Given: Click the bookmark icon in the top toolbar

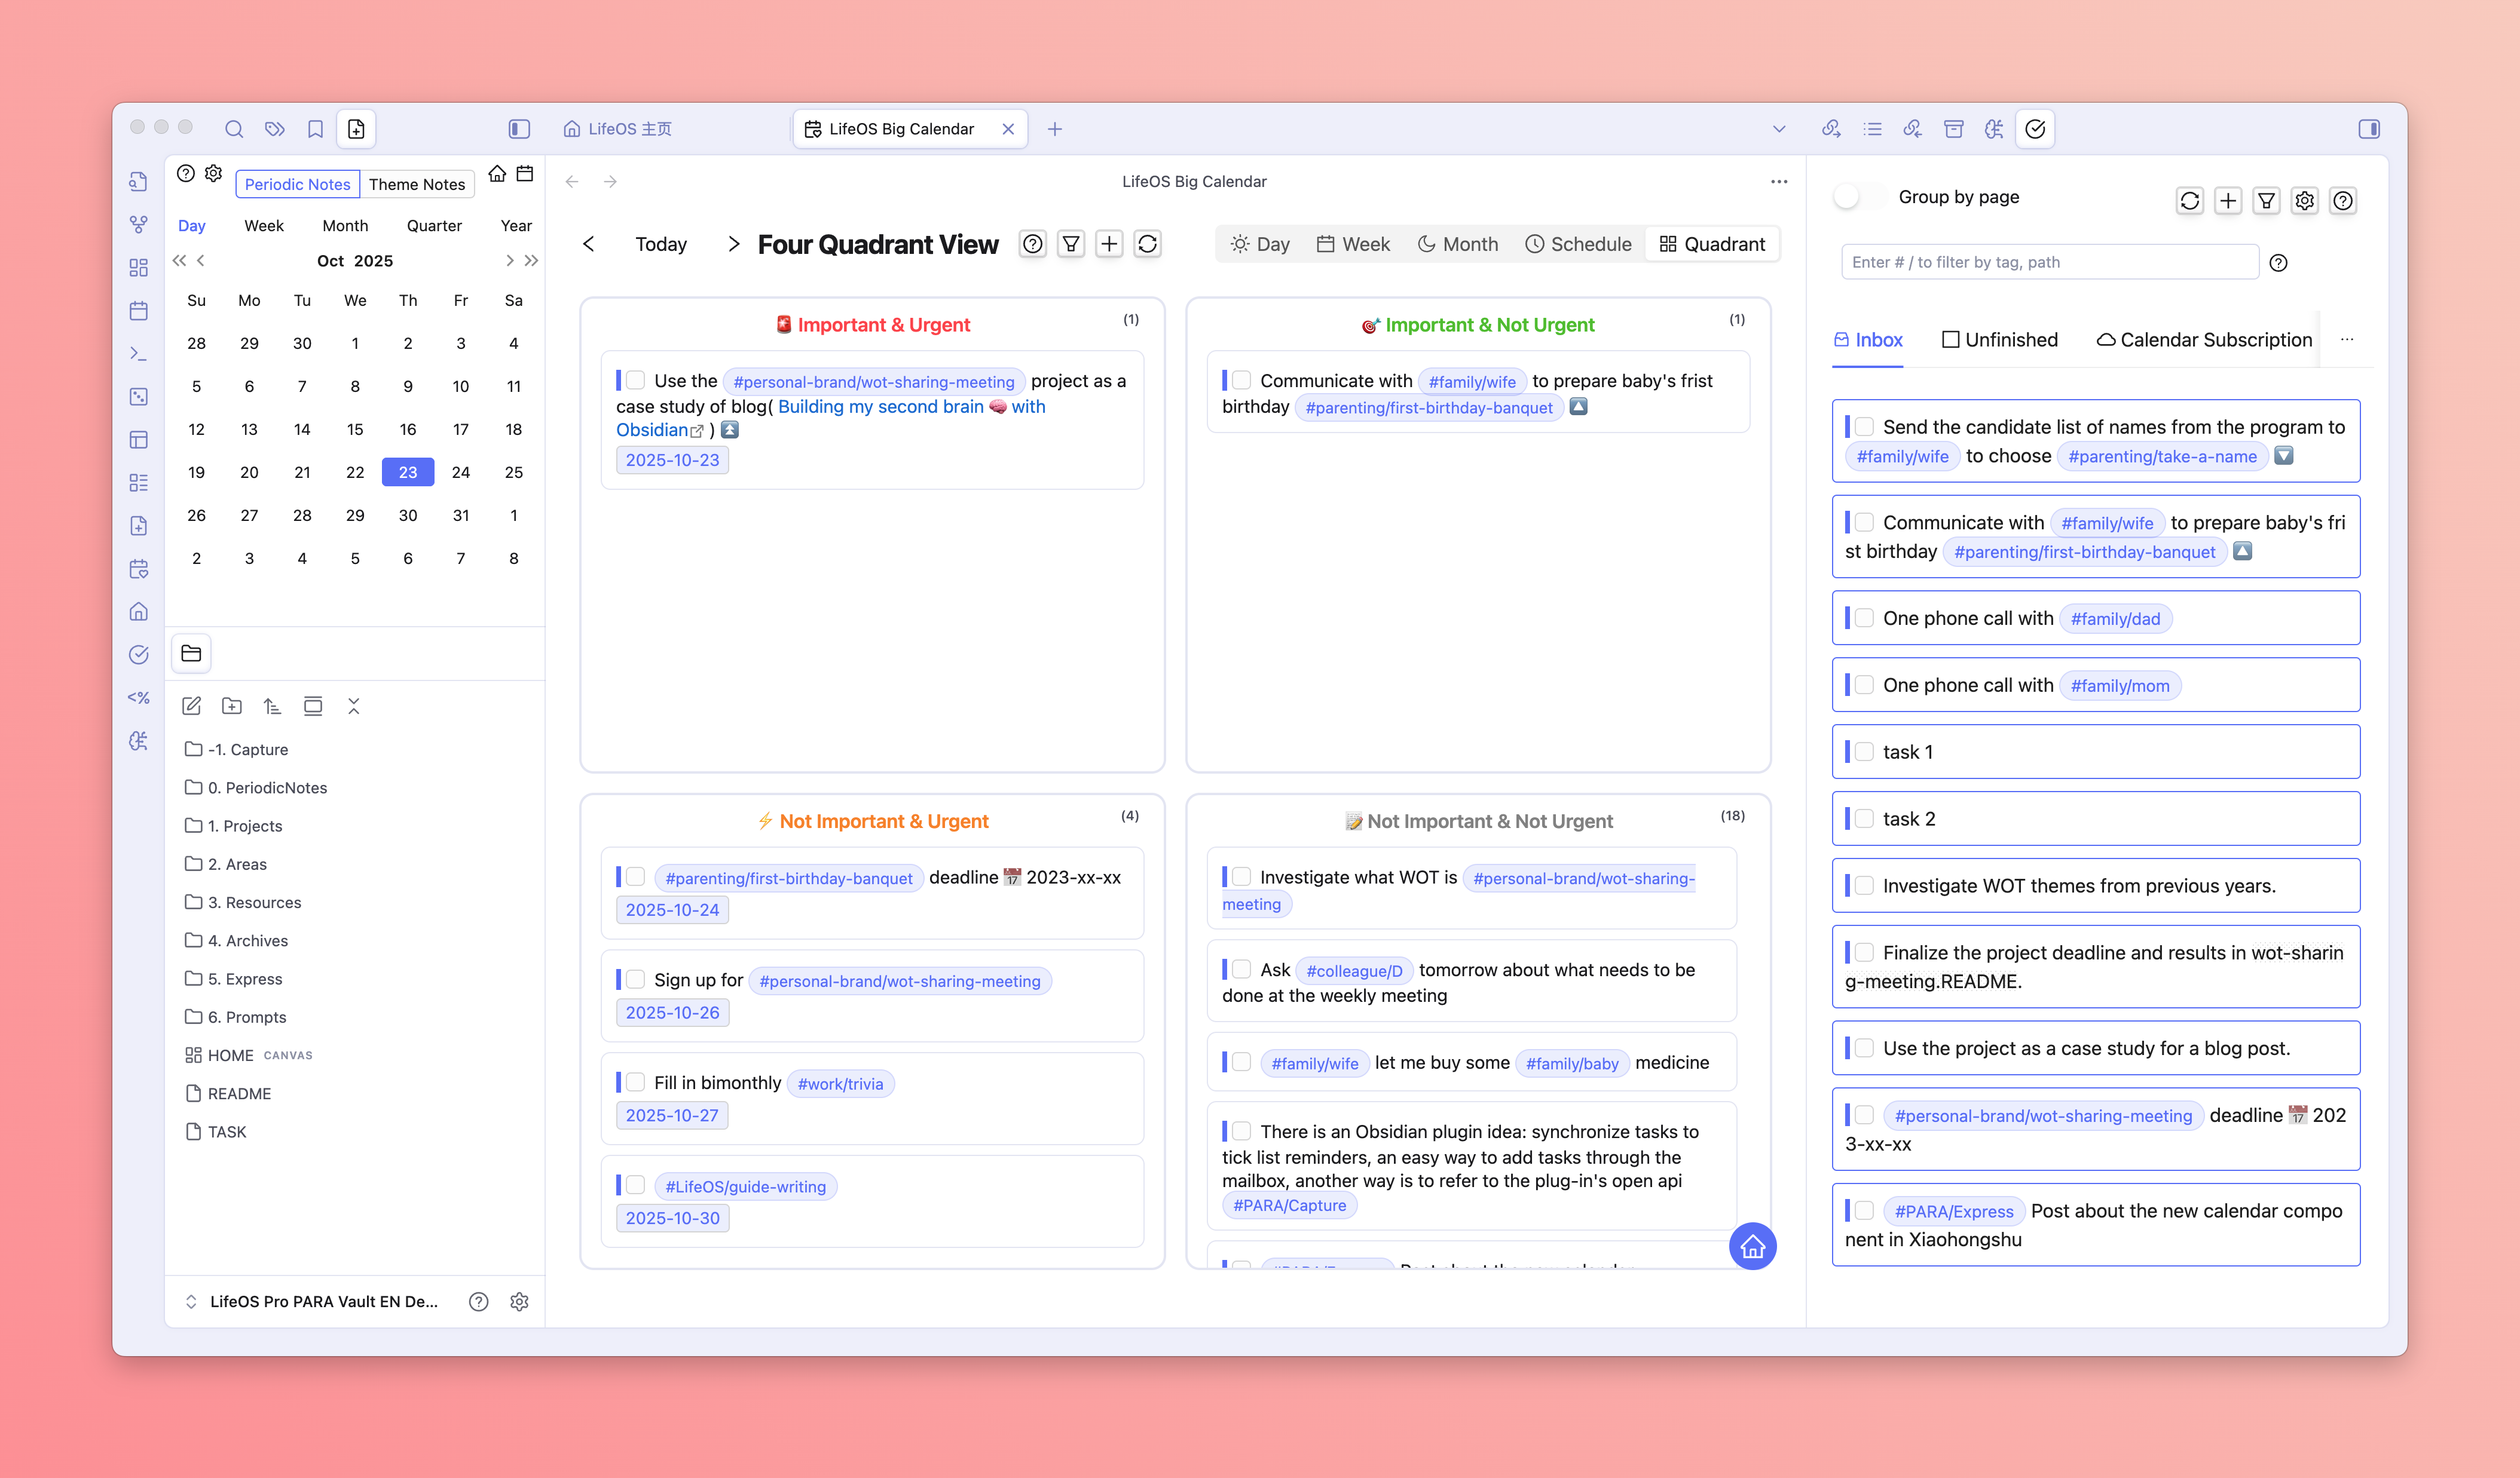Looking at the screenshot, I should 315,129.
